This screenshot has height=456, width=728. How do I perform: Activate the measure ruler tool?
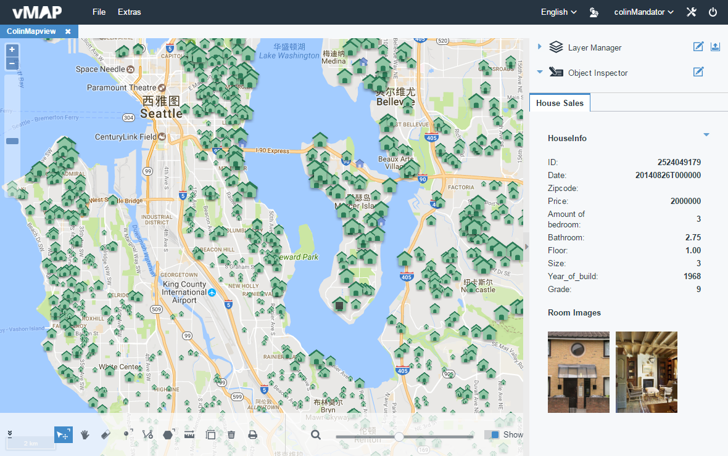click(x=189, y=434)
